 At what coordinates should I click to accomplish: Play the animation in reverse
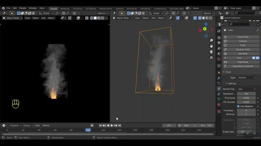[x=108, y=125]
